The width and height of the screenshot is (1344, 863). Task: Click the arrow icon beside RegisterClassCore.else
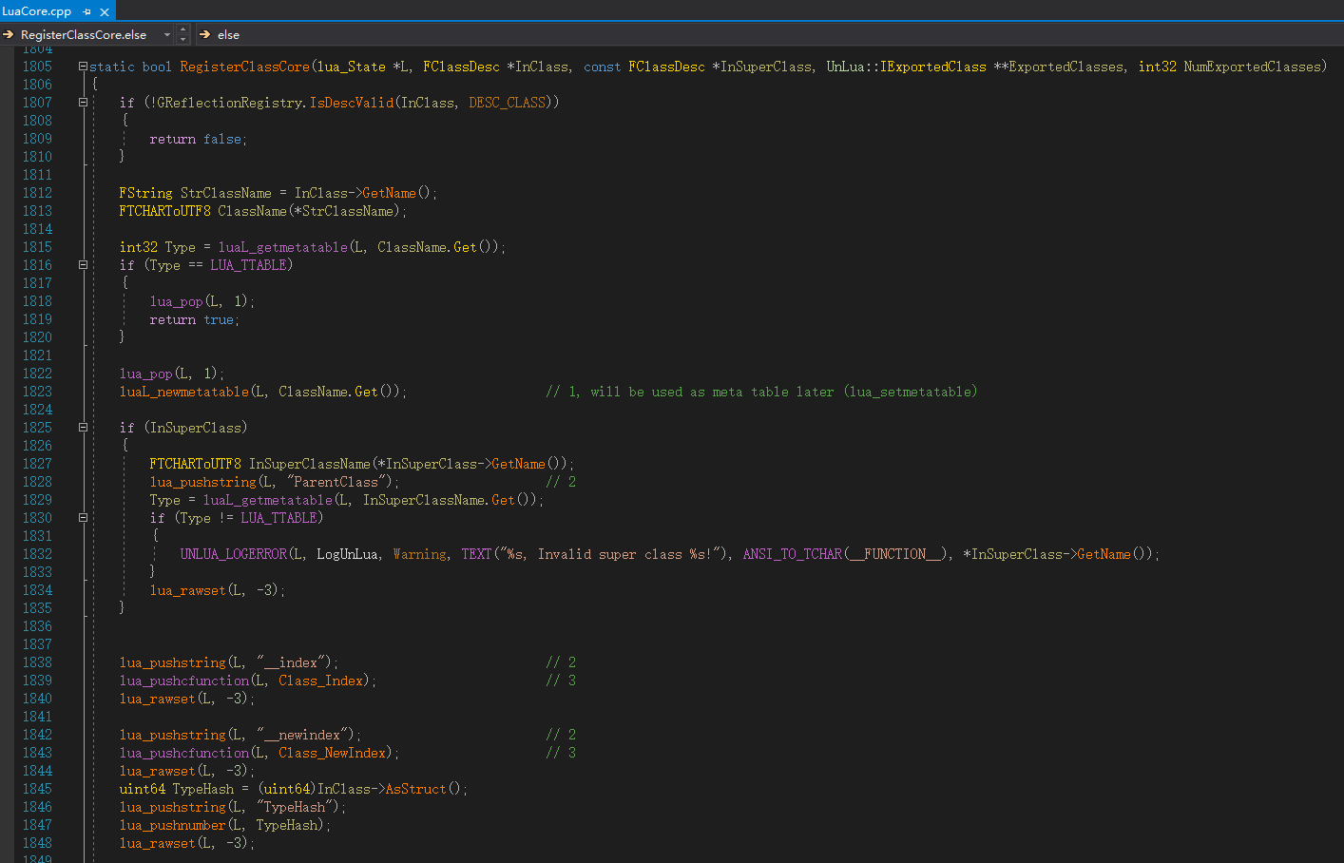pyautogui.click(x=9, y=35)
